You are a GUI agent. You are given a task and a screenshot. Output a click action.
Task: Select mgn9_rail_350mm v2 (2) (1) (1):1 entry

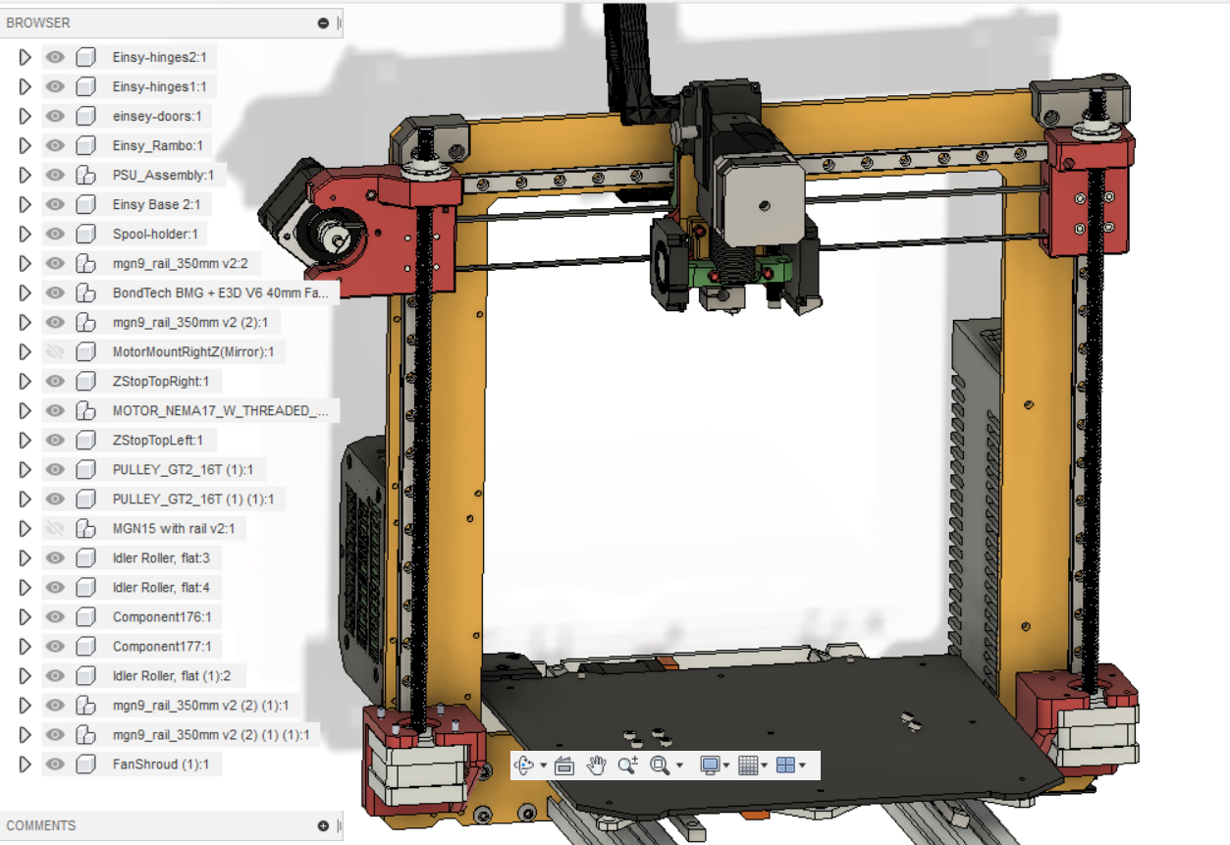pyautogui.click(x=211, y=734)
